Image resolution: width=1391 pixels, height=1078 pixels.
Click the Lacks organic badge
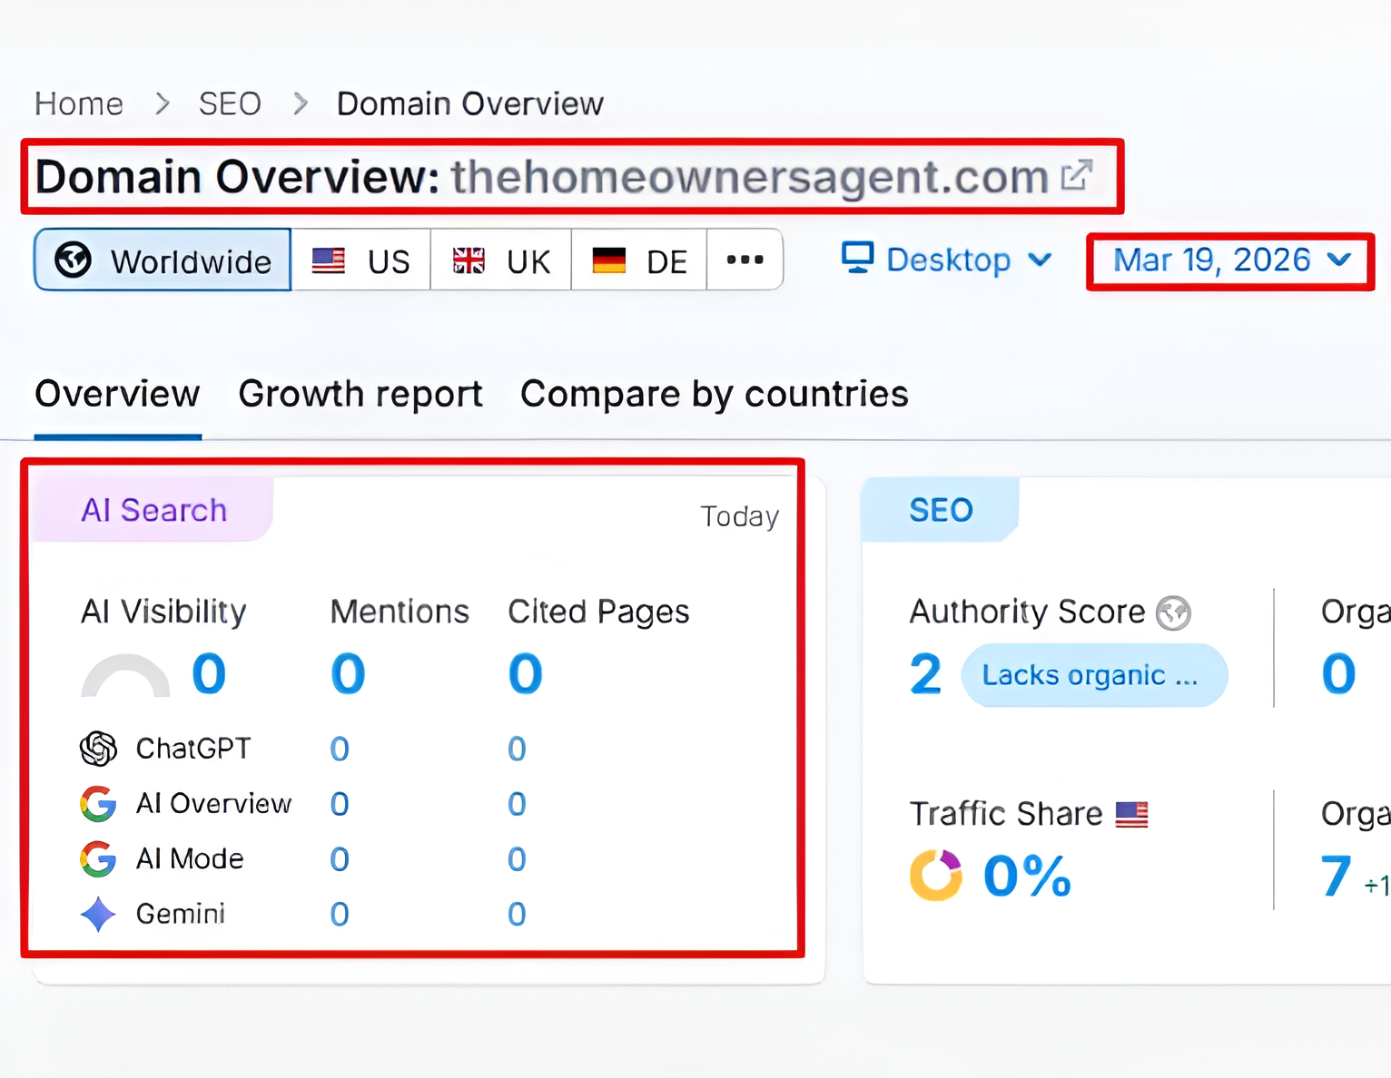tap(1093, 675)
